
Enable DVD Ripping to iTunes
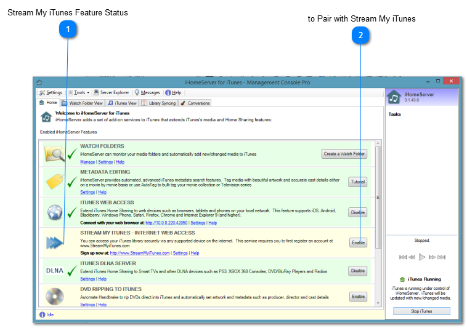pyautogui.click(x=359, y=297)
